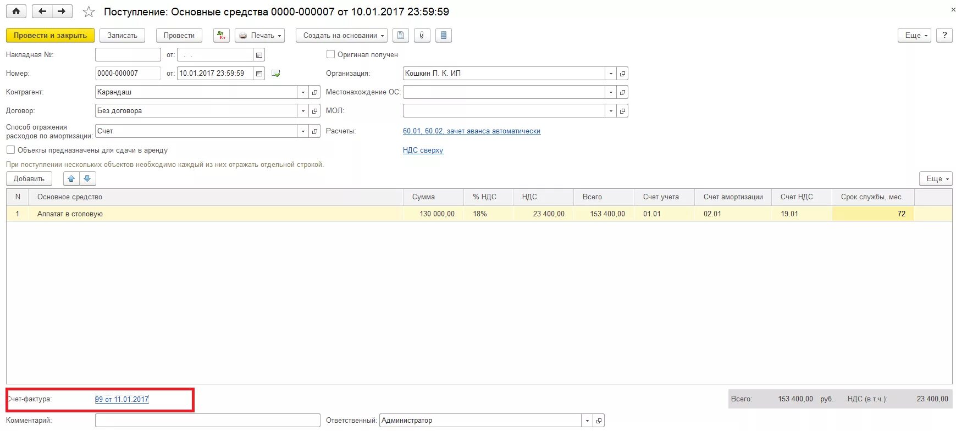The height and width of the screenshot is (431, 956).
Task: Open settlements link 60.01, 60.02
Action: pos(472,131)
